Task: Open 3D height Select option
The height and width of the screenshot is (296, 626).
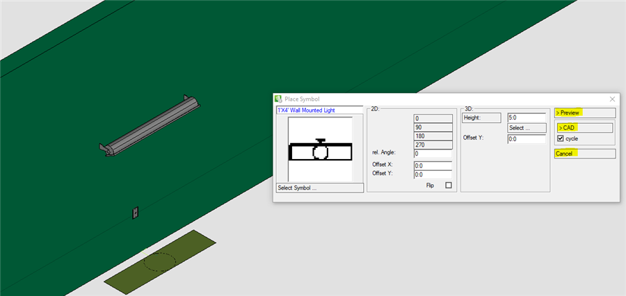Action: 527,128
